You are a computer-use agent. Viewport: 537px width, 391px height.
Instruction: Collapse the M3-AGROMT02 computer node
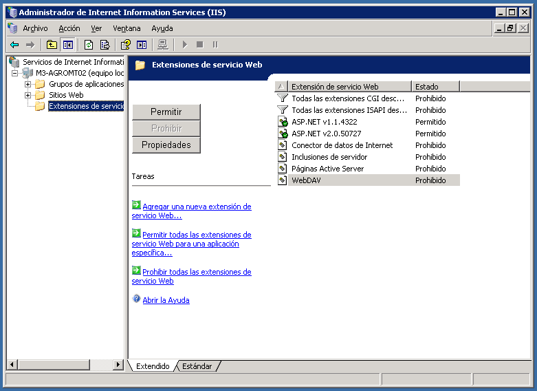[14, 73]
